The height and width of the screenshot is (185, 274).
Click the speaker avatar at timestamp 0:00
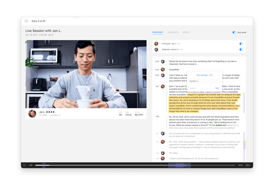[x=163, y=61]
